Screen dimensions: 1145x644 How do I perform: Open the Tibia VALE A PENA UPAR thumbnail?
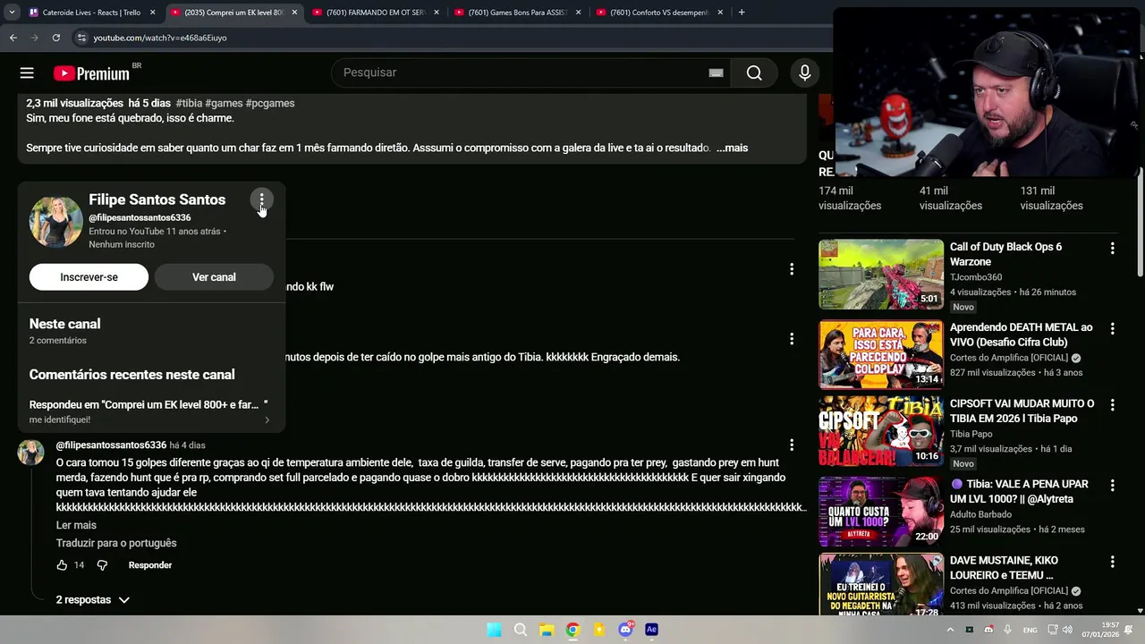(881, 511)
